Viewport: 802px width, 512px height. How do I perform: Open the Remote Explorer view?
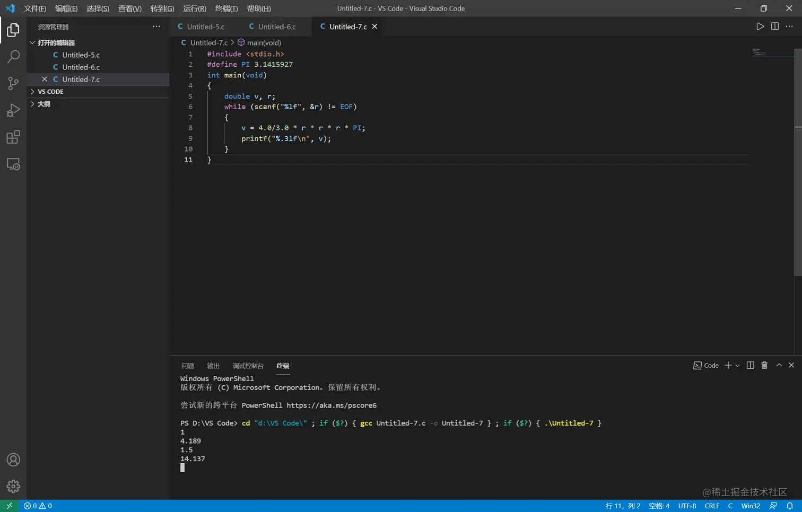(x=13, y=164)
